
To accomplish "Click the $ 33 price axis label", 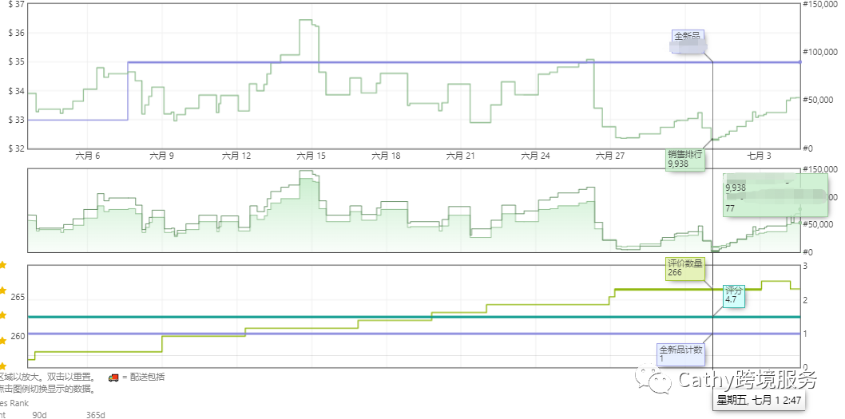I will click(x=17, y=120).
